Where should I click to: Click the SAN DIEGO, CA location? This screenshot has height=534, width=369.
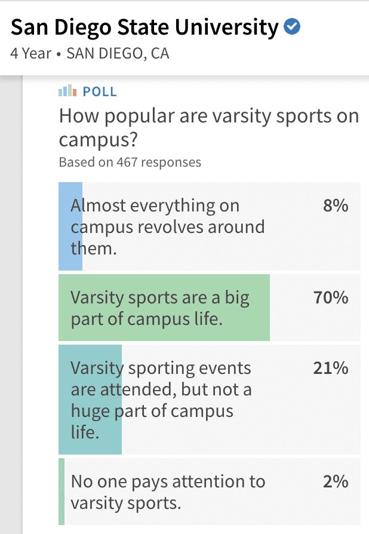tap(118, 54)
